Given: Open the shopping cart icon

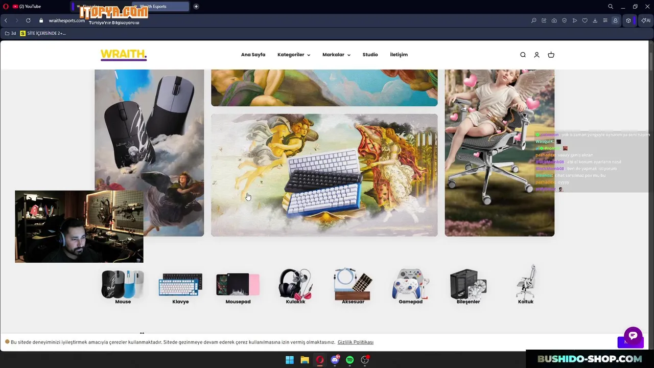Looking at the screenshot, I should click(x=551, y=55).
